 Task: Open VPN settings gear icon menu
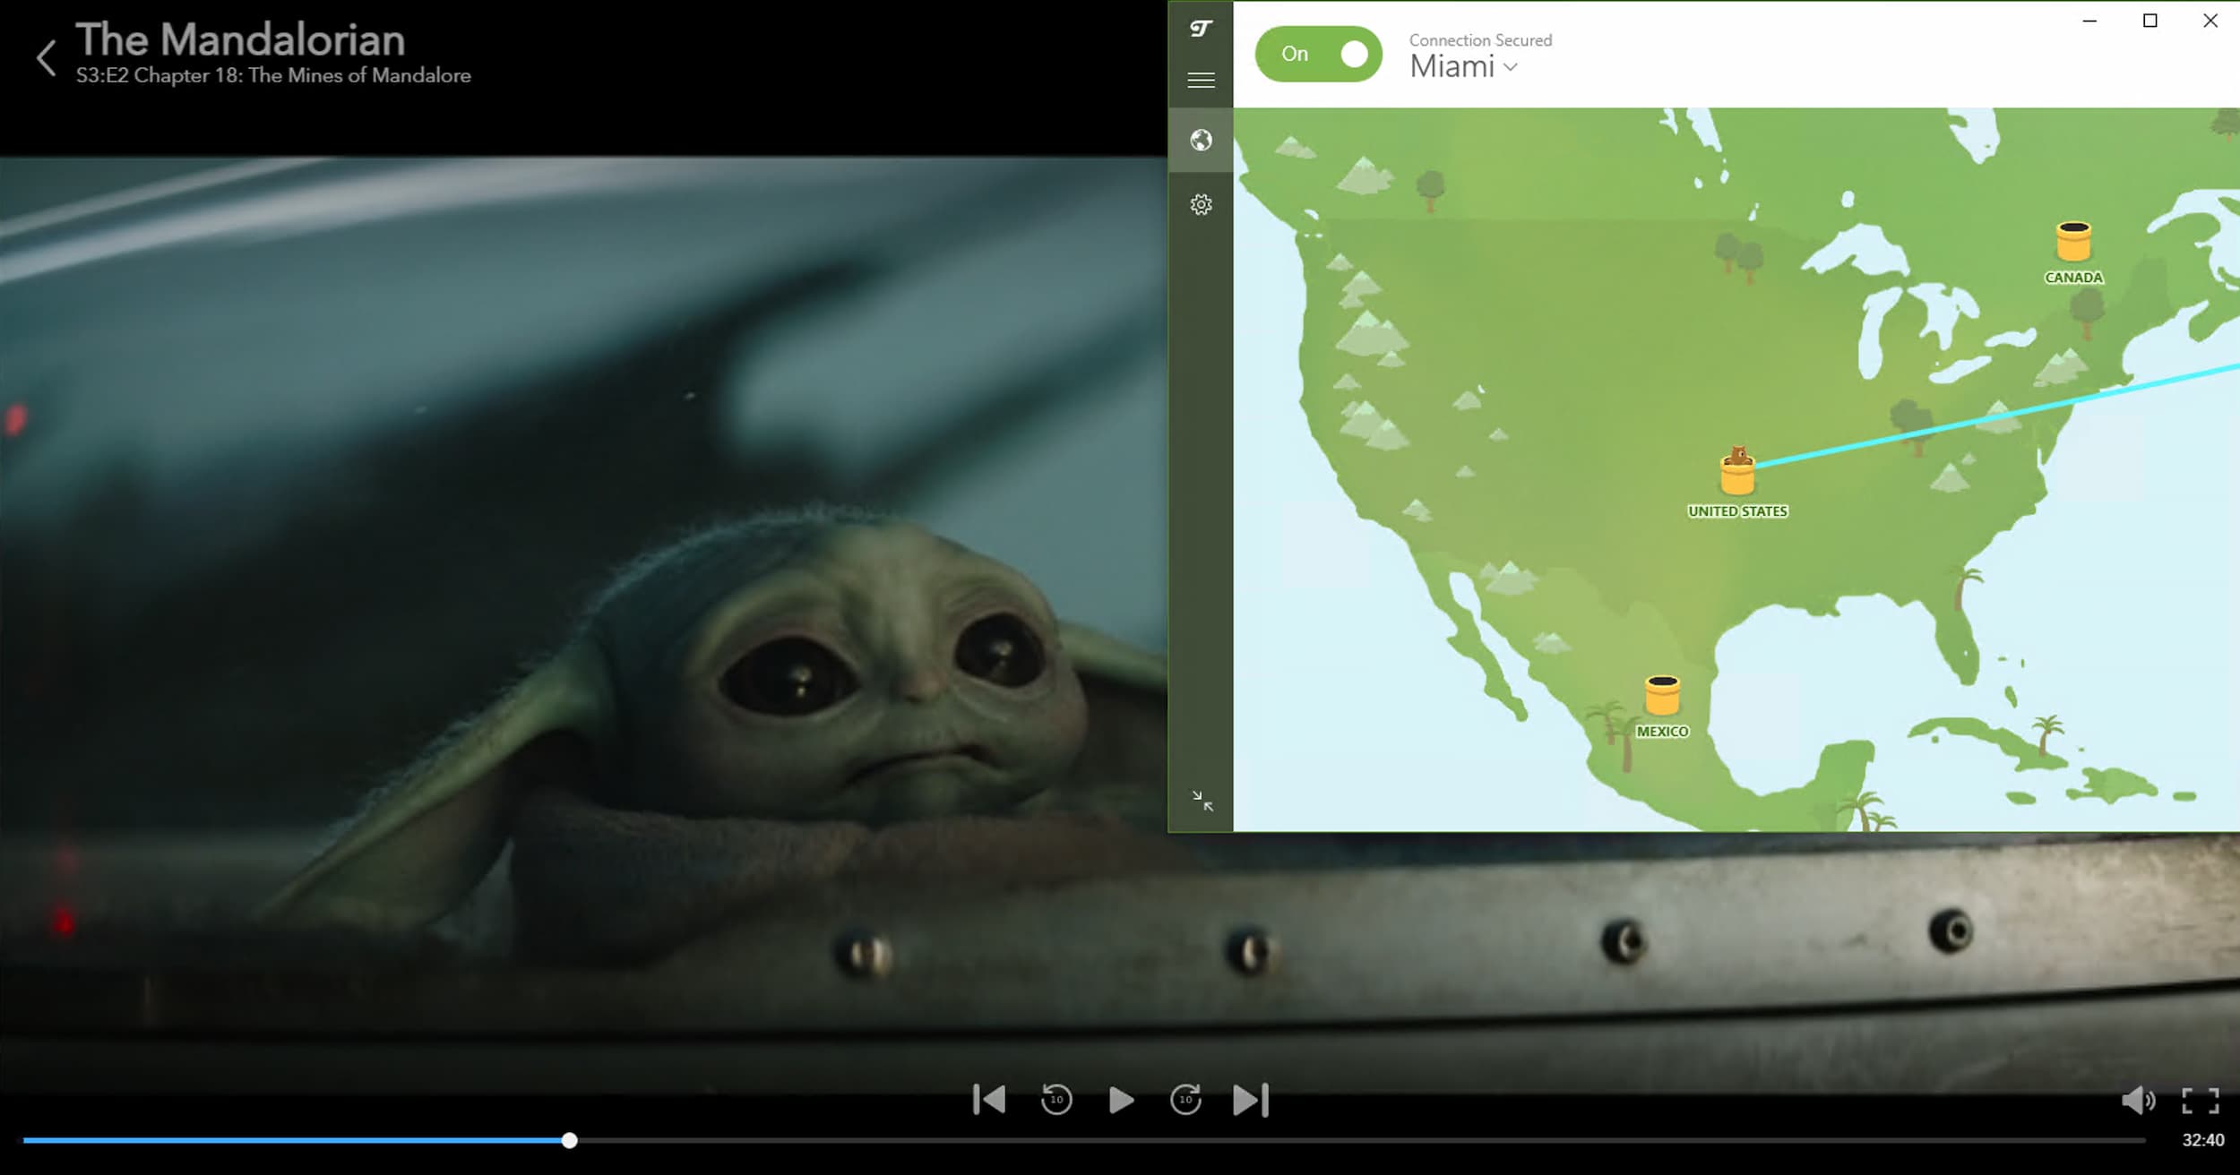point(1202,203)
